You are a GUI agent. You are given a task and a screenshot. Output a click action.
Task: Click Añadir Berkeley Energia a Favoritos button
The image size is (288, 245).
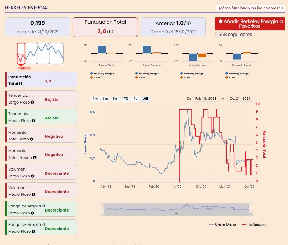click(x=250, y=24)
